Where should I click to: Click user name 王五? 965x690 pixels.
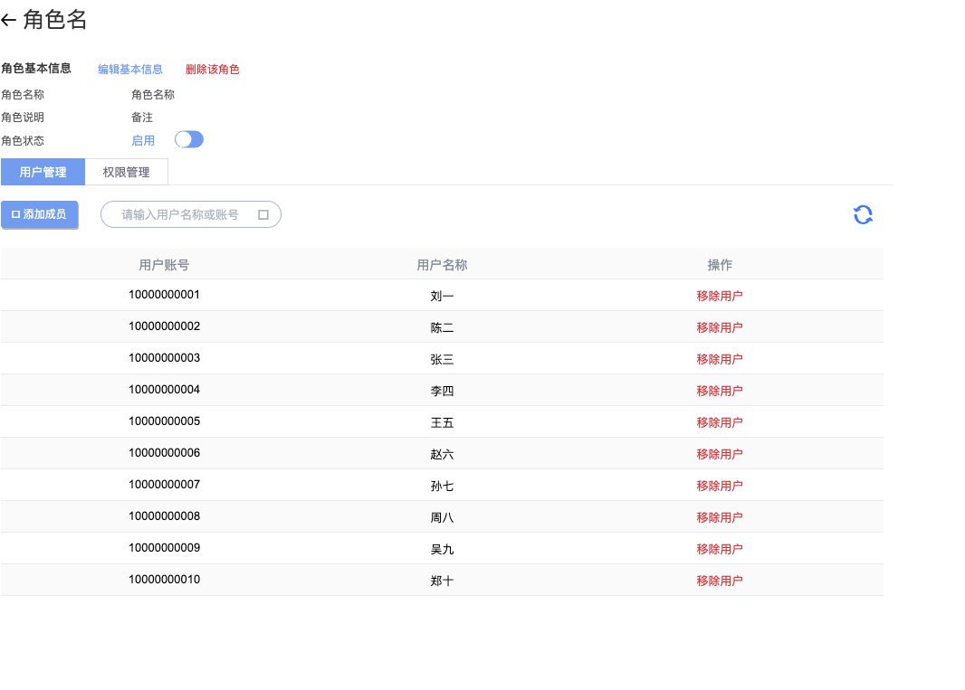[x=442, y=423]
